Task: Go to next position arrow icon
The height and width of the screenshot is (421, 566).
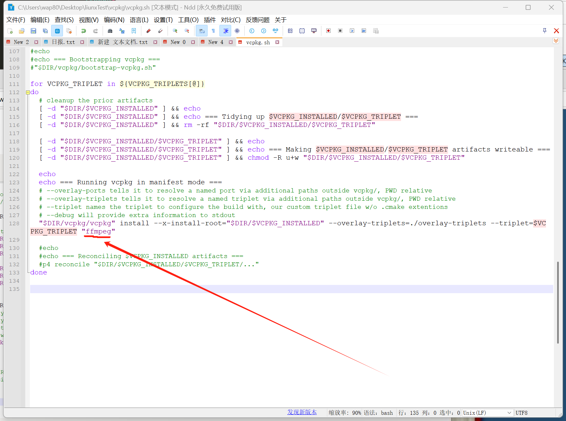Action: (x=264, y=31)
